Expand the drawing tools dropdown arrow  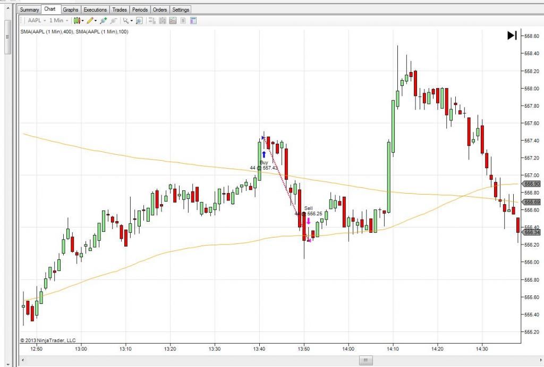pos(96,21)
